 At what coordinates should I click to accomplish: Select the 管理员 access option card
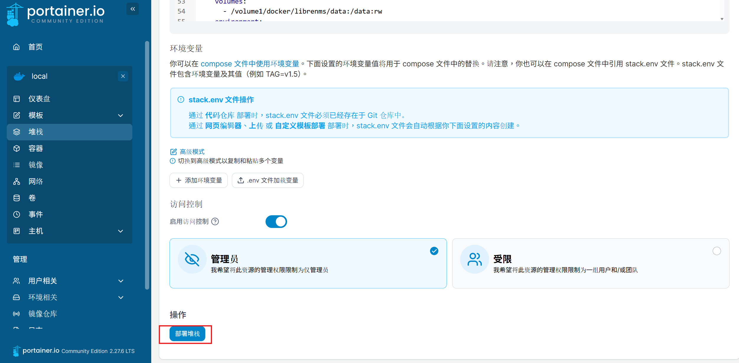coord(308,263)
